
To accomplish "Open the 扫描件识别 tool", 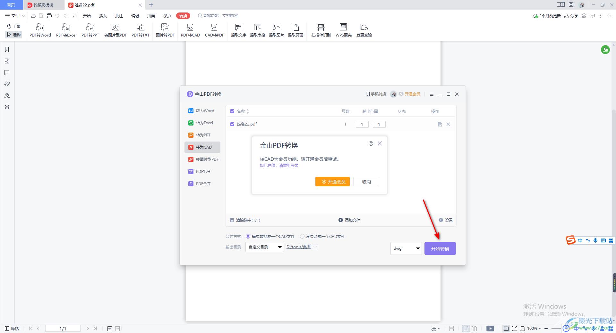I will [x=321, y=30].
